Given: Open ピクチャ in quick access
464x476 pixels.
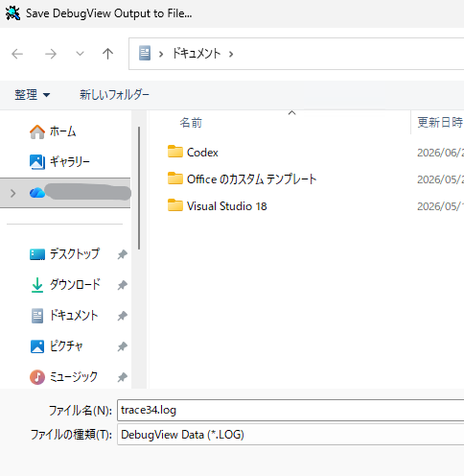Looking at the screenshot, I should 66,346.
